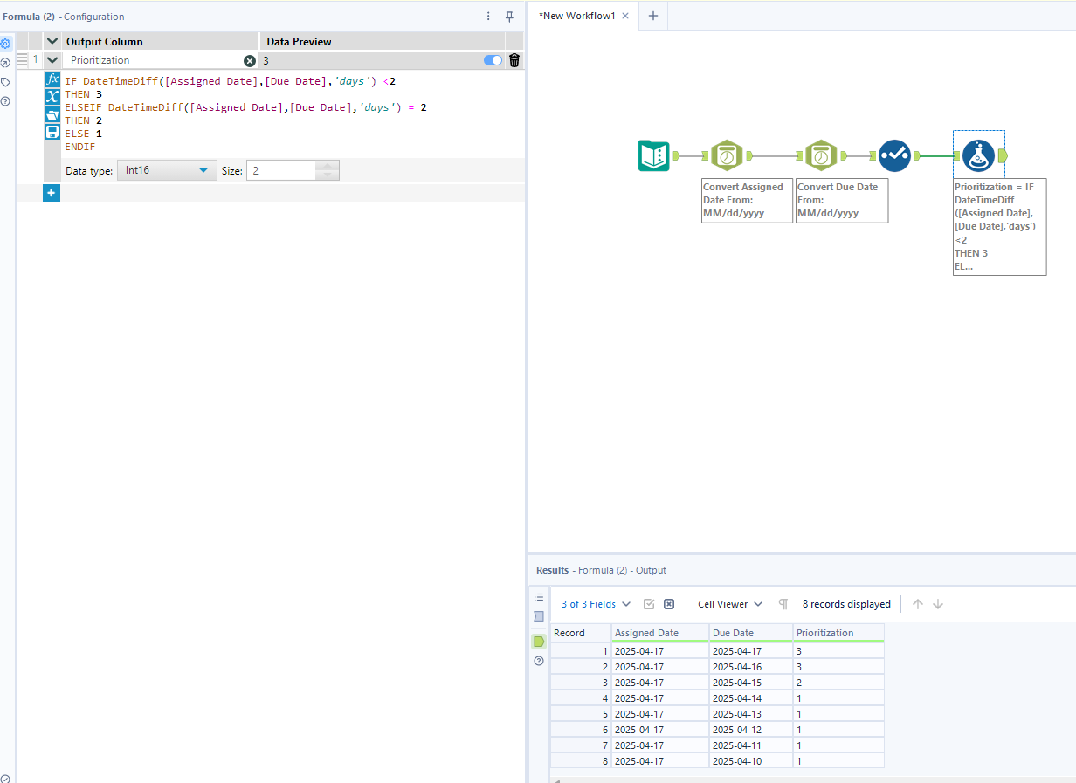Delete the expression using the trash icon

pos(514,60)
